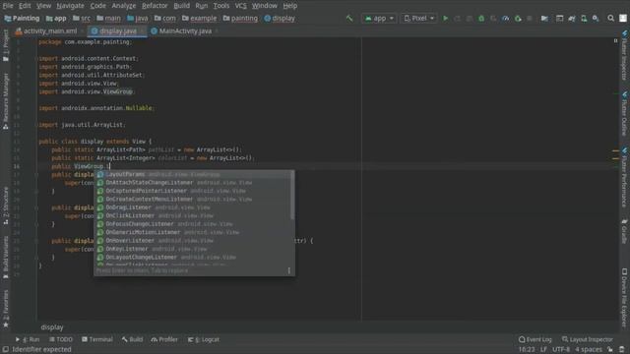Image resolution: width=630 pixels, height=354 pixels.
Task: Open the Profiler tool window
Action: click(164, 339)
